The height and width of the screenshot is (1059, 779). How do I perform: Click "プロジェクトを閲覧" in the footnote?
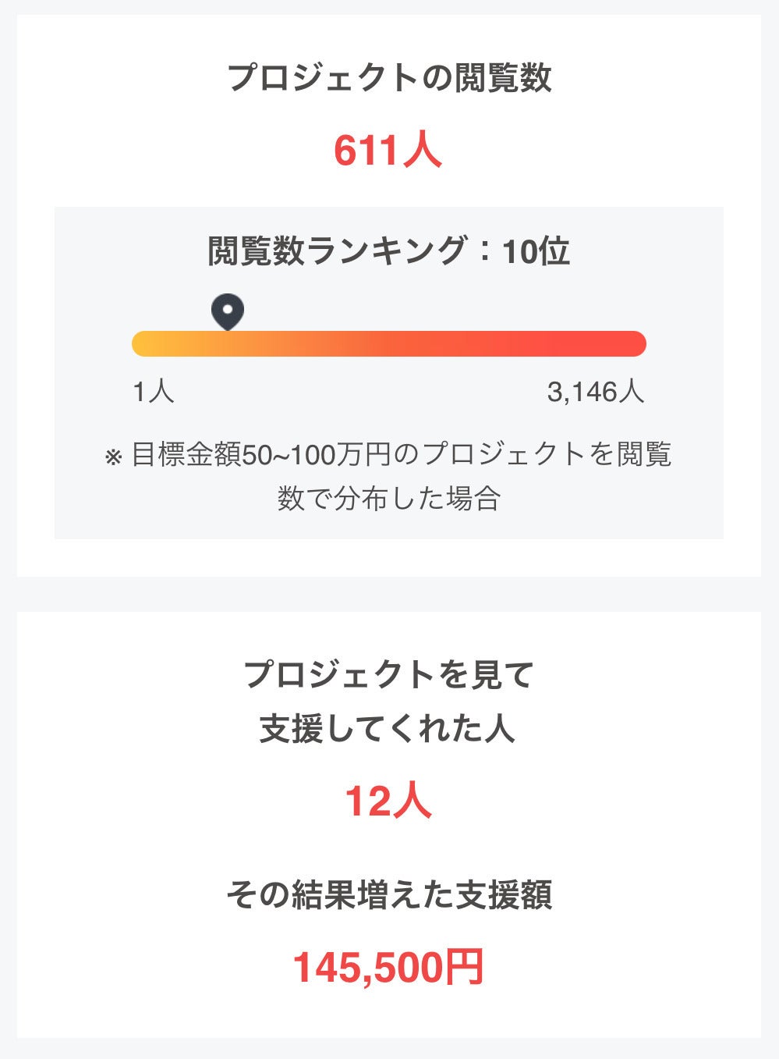[x=546, y=454]
